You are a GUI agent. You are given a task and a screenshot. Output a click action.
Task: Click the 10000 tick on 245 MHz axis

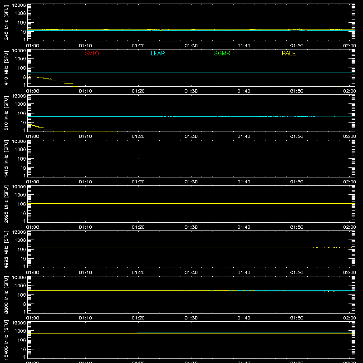19,5
